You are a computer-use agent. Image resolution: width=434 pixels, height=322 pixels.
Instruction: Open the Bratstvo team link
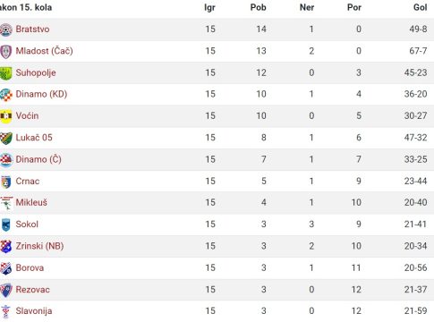(x=32, y=30)
